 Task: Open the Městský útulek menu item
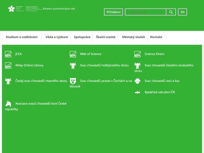(x=133, y=37)
